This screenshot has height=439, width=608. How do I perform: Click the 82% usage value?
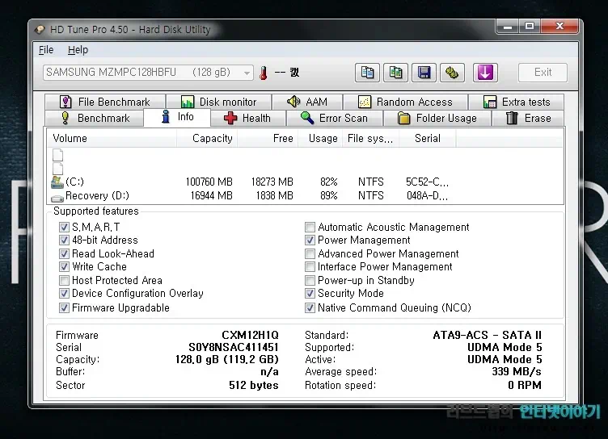click(329, 182)
